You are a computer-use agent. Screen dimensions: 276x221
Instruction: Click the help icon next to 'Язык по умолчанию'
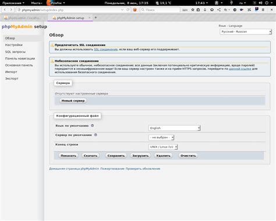click(x=93, y=125)
